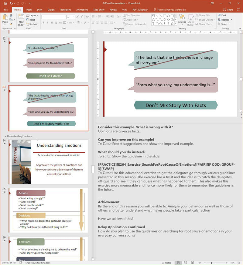
Task: Click the font name input box
Action: [x=53, y=17]
